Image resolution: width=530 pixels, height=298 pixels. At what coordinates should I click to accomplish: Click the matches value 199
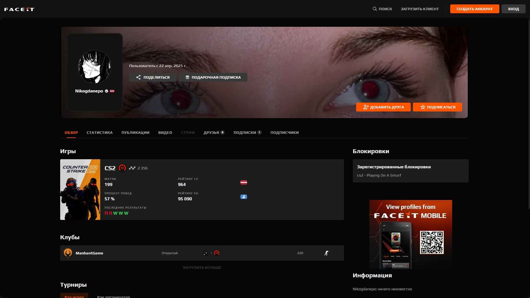(108, 185)
